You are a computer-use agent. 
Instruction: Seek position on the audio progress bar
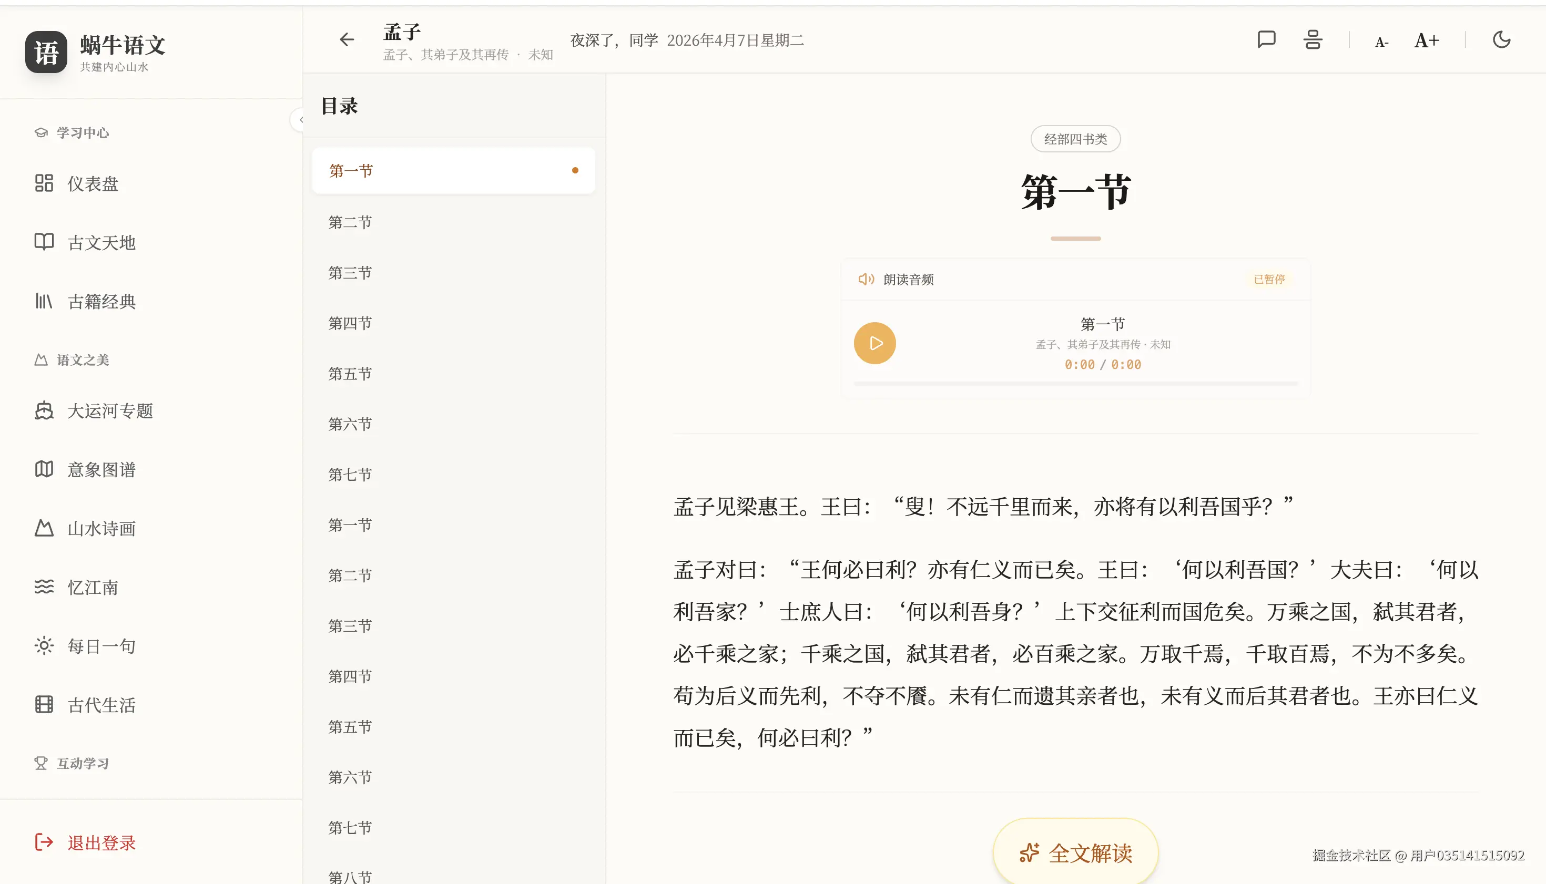1075,382
